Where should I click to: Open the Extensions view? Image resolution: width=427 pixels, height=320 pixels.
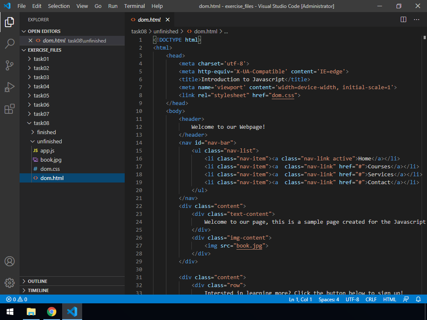pyautogui.click(x=10, y=109)
